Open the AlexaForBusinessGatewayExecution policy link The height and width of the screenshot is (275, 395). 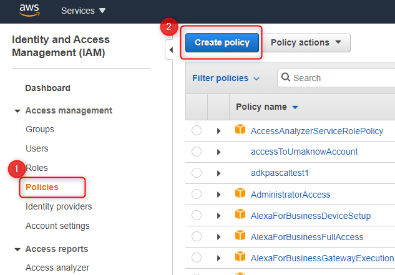click(x=323, y=258)
